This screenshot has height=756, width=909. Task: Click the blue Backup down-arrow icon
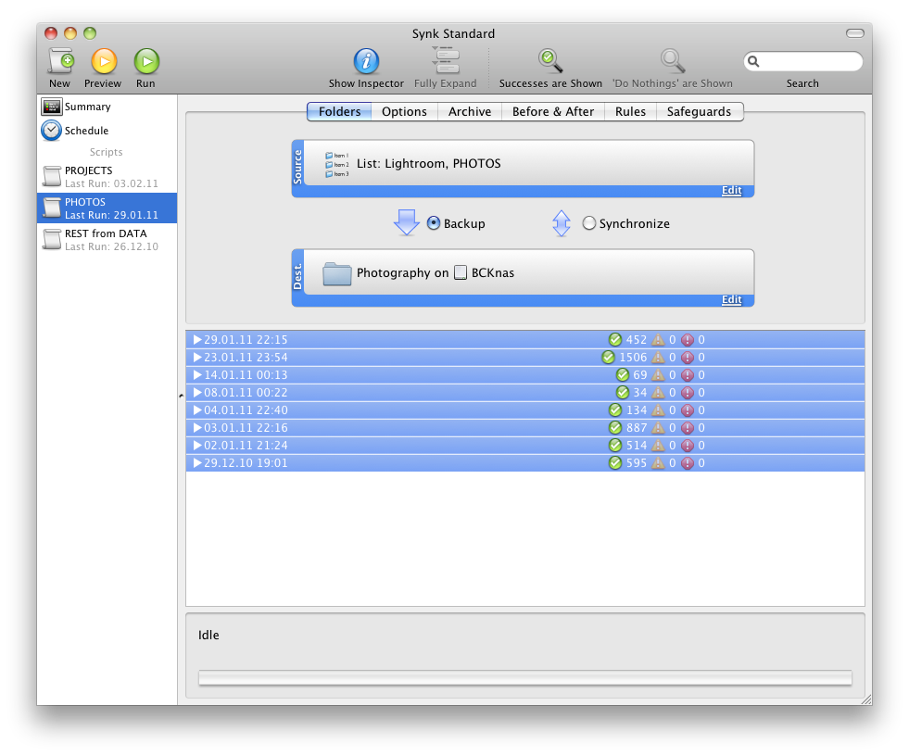tap(407, 222)
